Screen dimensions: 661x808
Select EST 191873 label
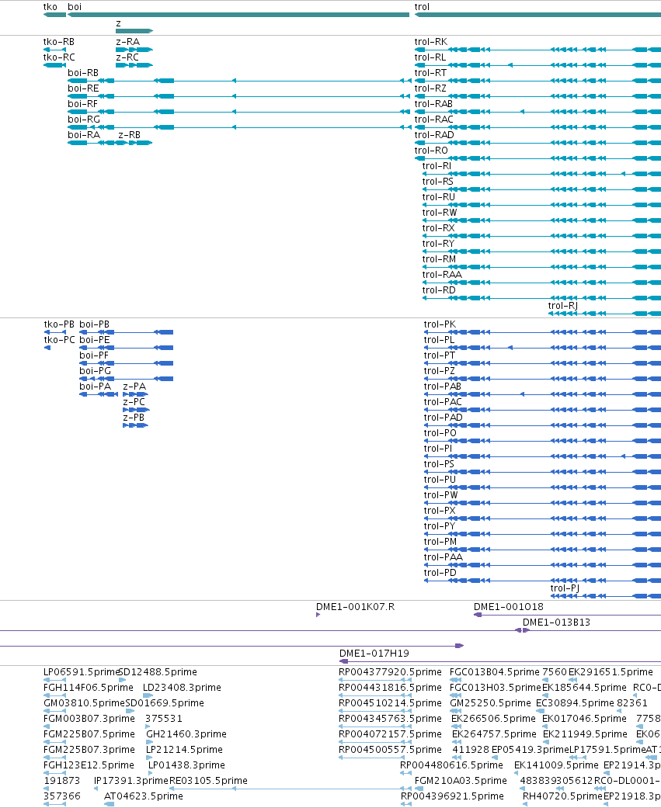(x=61, y=780)
